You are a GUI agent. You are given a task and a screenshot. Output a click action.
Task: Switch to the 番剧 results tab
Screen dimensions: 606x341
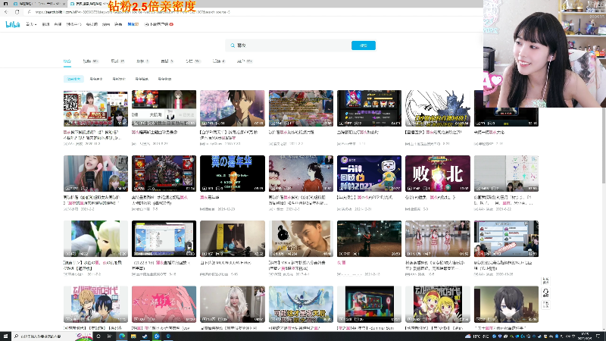117,61
